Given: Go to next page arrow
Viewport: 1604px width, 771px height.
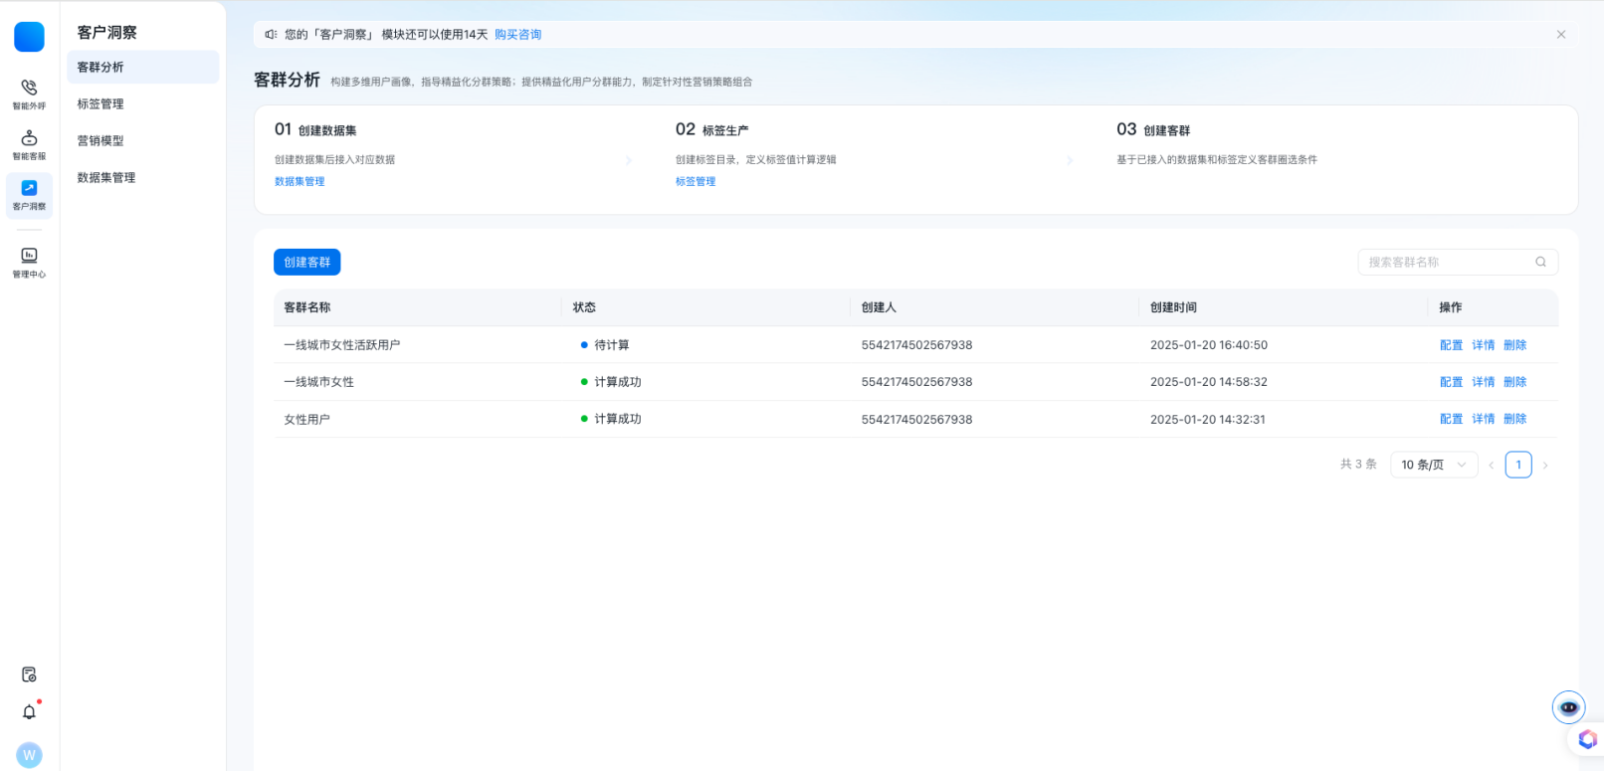Looking at the screenshot, I should point(1544,466).
